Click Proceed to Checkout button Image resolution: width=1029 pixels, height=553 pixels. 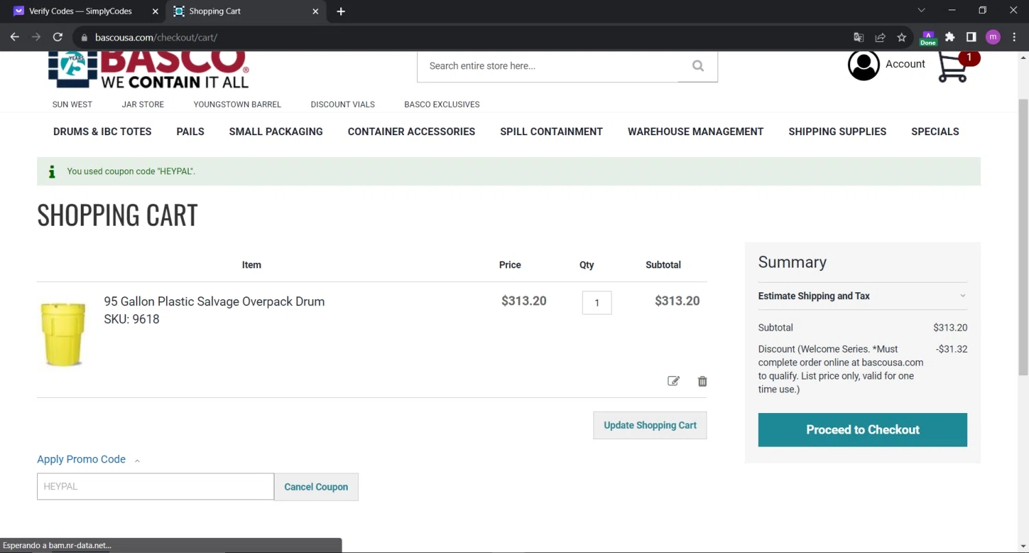[x=862, y=430]
